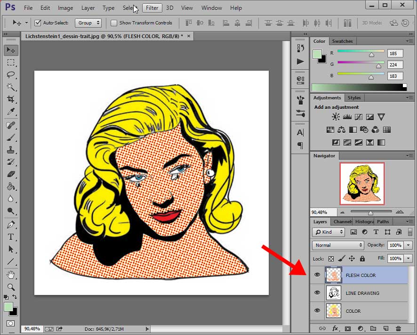Open the Fill slider dropdown arrow

pos(408,258)
